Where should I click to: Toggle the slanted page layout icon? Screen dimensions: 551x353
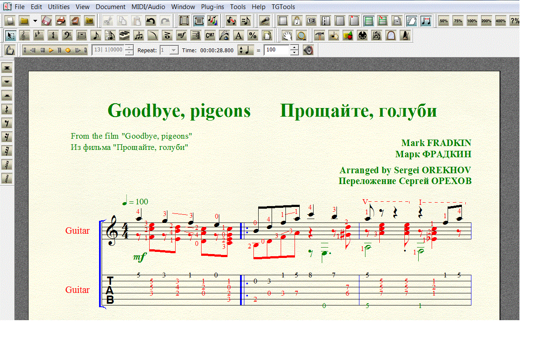pyautogui.click(x=411, y=21)
